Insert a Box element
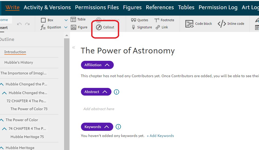The width and height of the screenshot is (259, 150). 47,20
